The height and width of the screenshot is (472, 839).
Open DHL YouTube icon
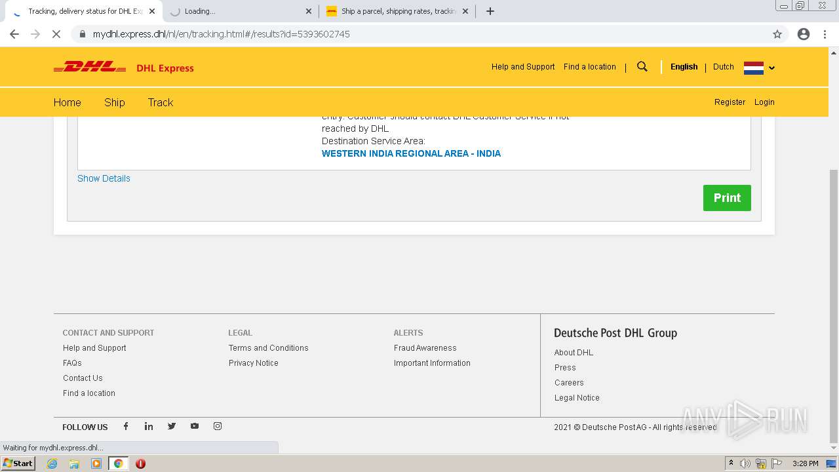[195, 426]
